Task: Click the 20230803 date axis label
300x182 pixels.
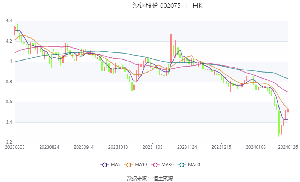Action: [x=15, y=147]
